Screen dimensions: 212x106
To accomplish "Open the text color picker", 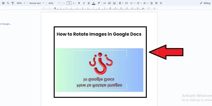I will [94, 3].
